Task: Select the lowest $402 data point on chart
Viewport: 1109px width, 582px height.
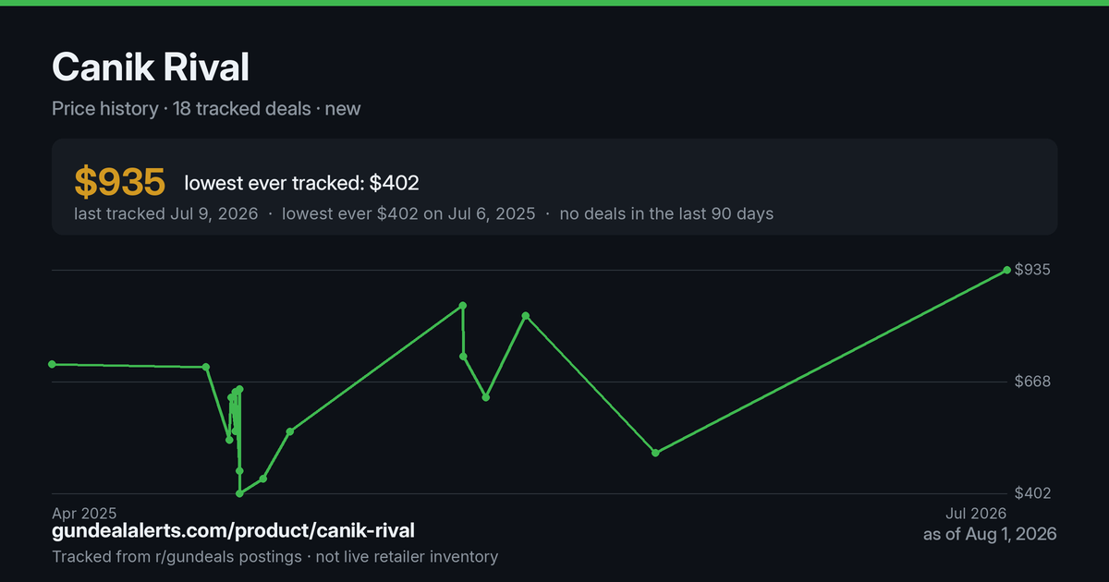Action: (x=239, y=493)
